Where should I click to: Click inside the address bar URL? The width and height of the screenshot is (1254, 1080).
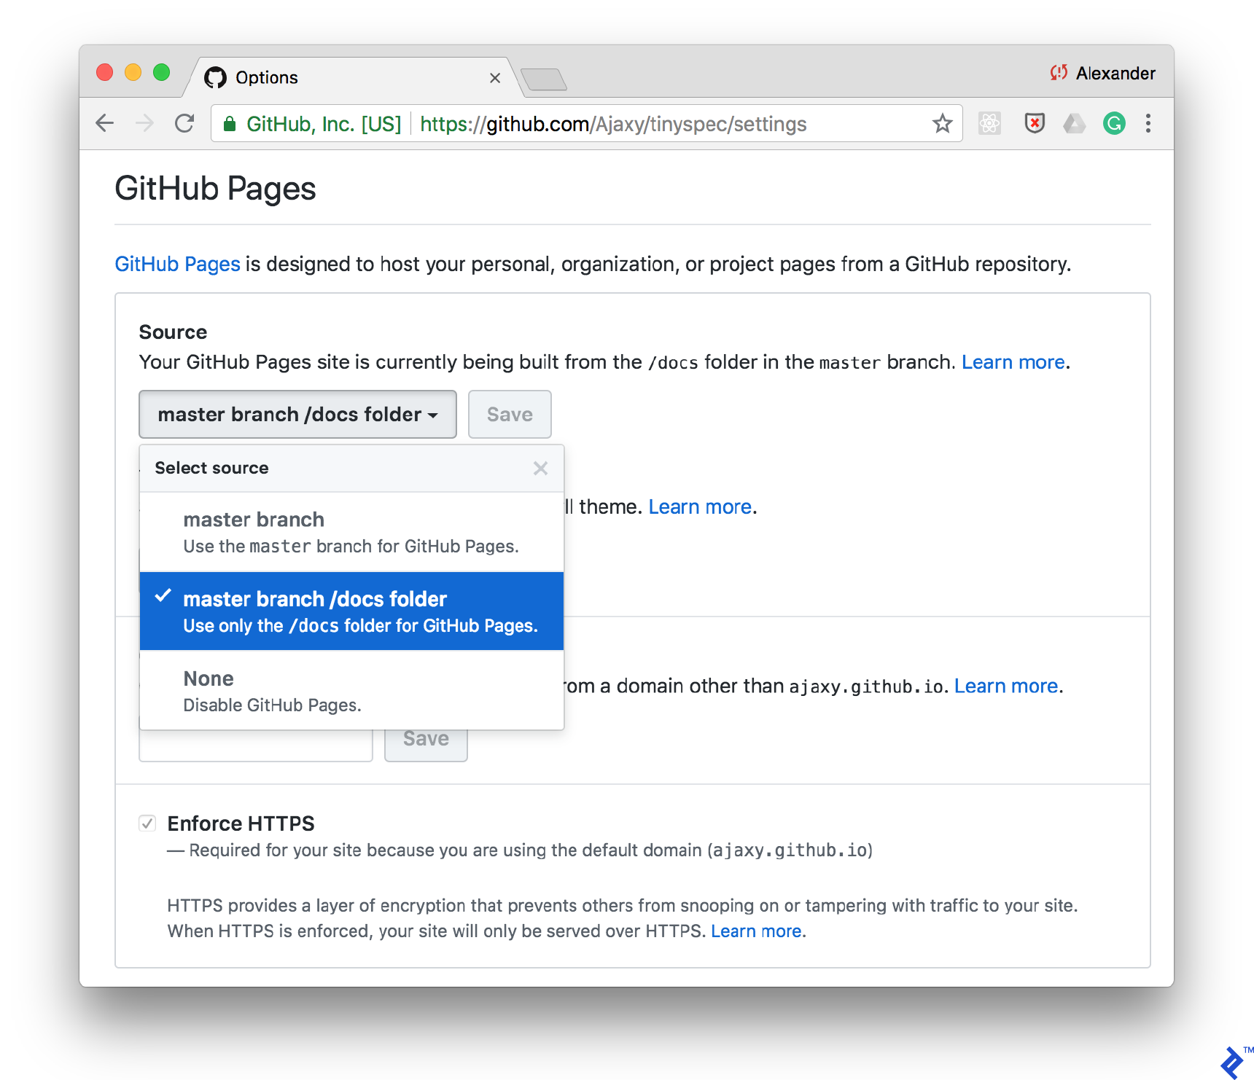[612, 123]
